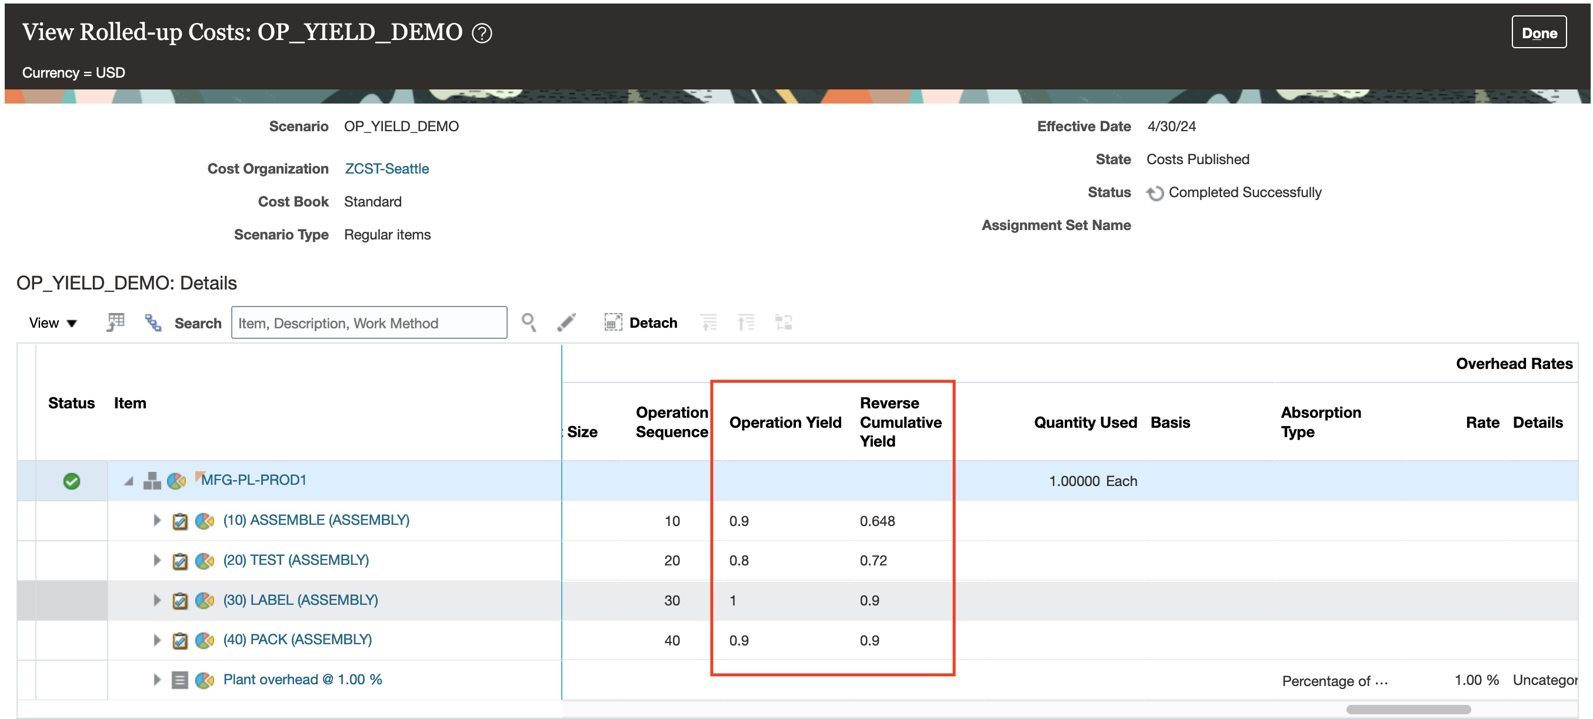This screenshot has width=1593, height=719.
Task: Open the (30) LABEL (ASSEMBLY) link
Action: [x=300, y=600]
